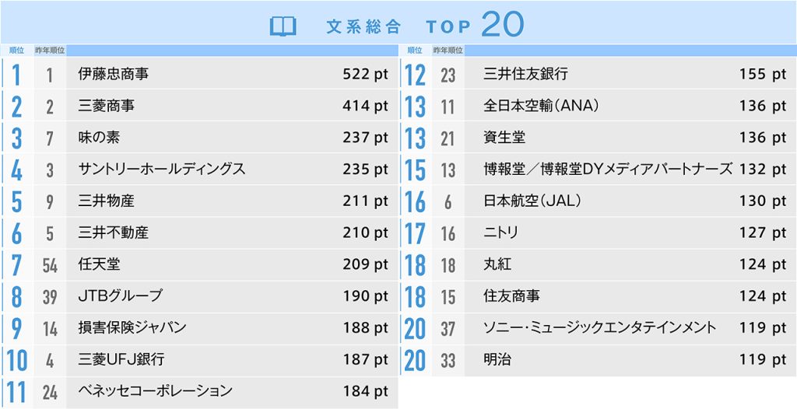The image size is (797, 409).
Task: Click the open book icon in header
Action: click(x=283, y=26)
